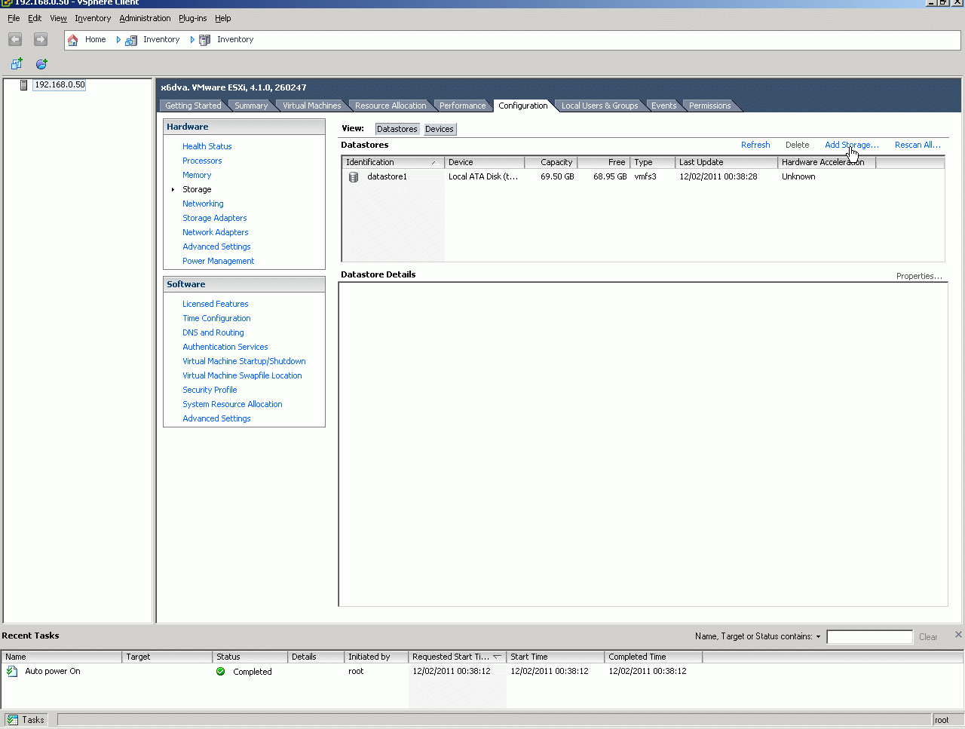Open the Edit menu

35,18
